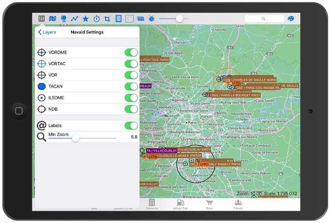
Task: Open favorites star icon
Action: pos(85,19)
